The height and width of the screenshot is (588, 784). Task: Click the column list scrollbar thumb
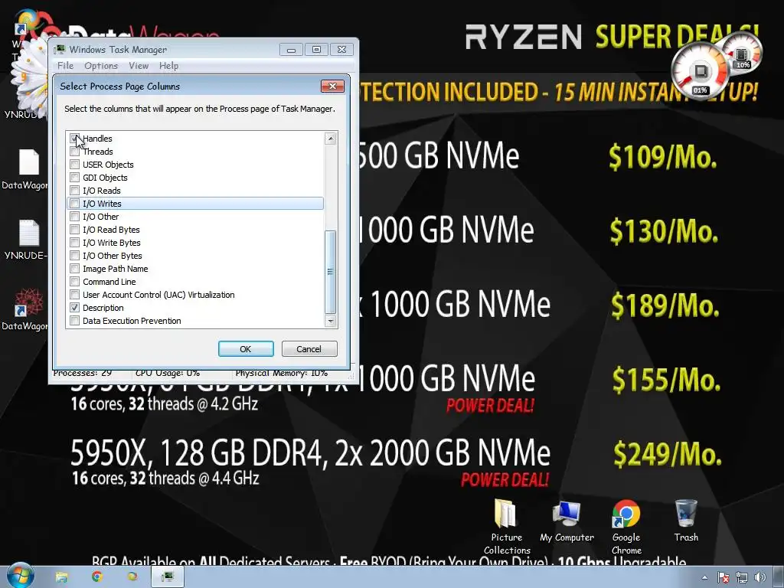point(331,272)
